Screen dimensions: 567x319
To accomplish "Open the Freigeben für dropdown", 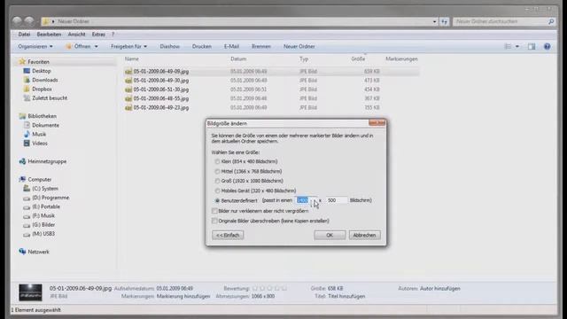I will [x=128, y=46].
